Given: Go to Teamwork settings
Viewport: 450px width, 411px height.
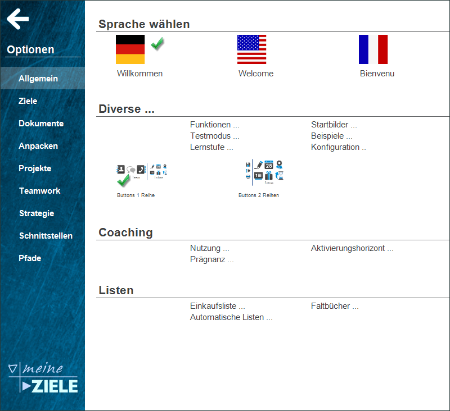Looking at the screenshot, I should (39, 191).
